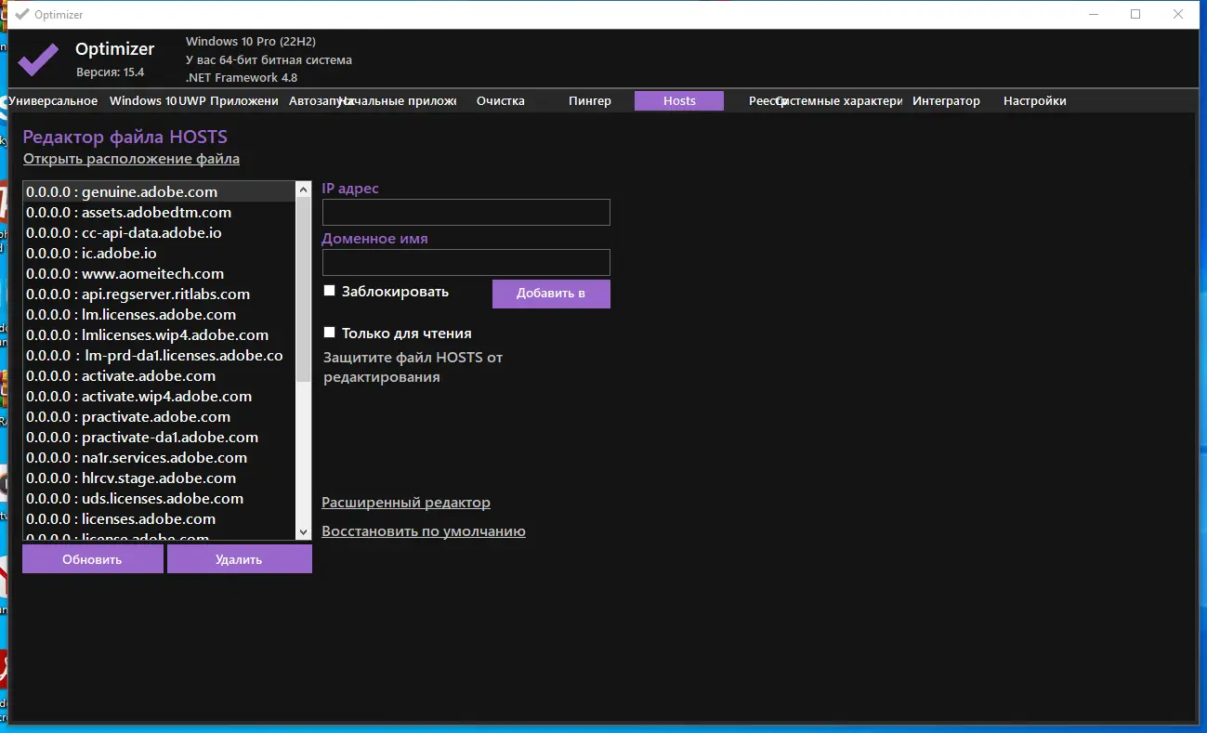Screen dimensions: 1207x733
Task: Click the Обновить button
Action: [92, 559]
